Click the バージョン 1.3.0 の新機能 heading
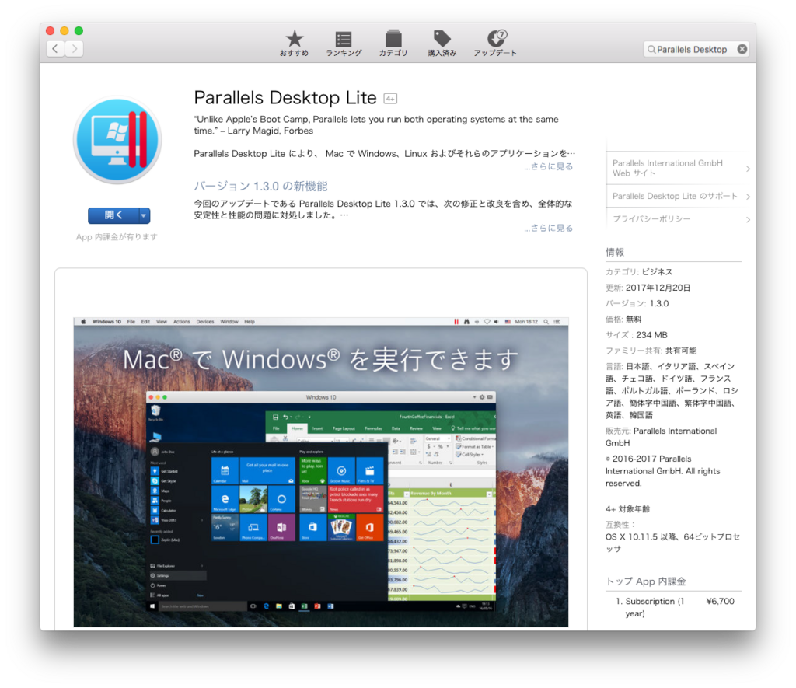Screen dimensions: 796x688 260,187
